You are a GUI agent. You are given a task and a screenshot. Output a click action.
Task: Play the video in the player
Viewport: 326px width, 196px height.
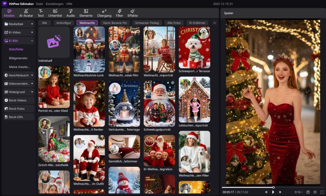273,192
